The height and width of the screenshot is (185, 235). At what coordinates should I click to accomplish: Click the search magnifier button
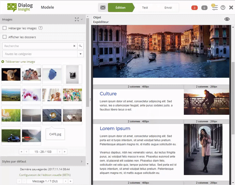click(x=81, y=46)
